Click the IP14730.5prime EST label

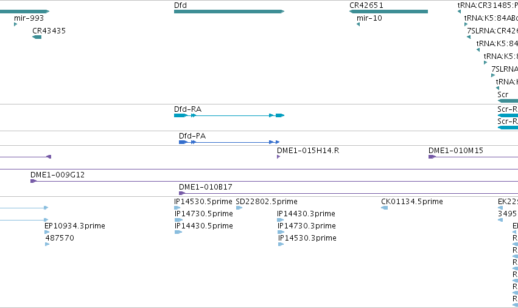pyautogui.click(x=204, y=214)
